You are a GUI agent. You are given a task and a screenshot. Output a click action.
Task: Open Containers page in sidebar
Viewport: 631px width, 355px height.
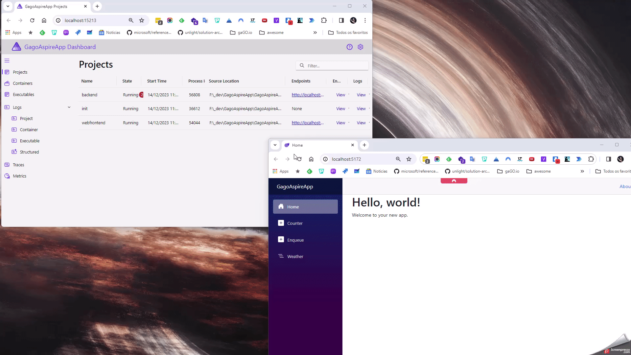pyautogui.click(x=22, y=83)
